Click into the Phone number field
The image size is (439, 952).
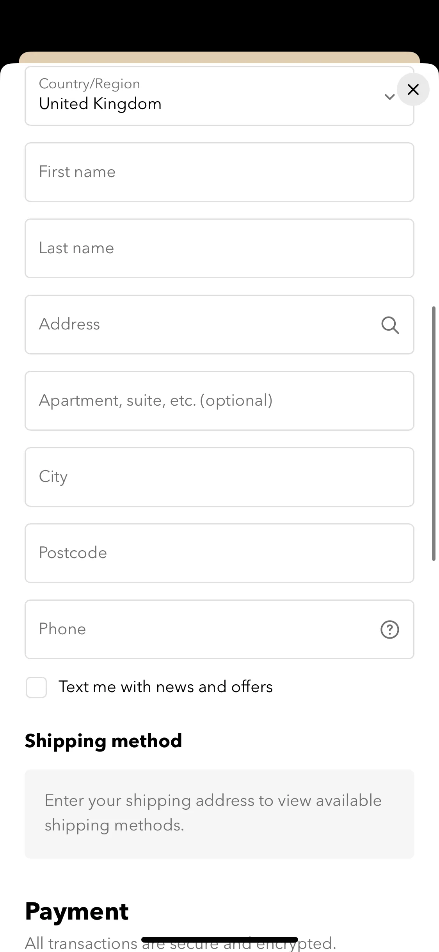(219, 630)
